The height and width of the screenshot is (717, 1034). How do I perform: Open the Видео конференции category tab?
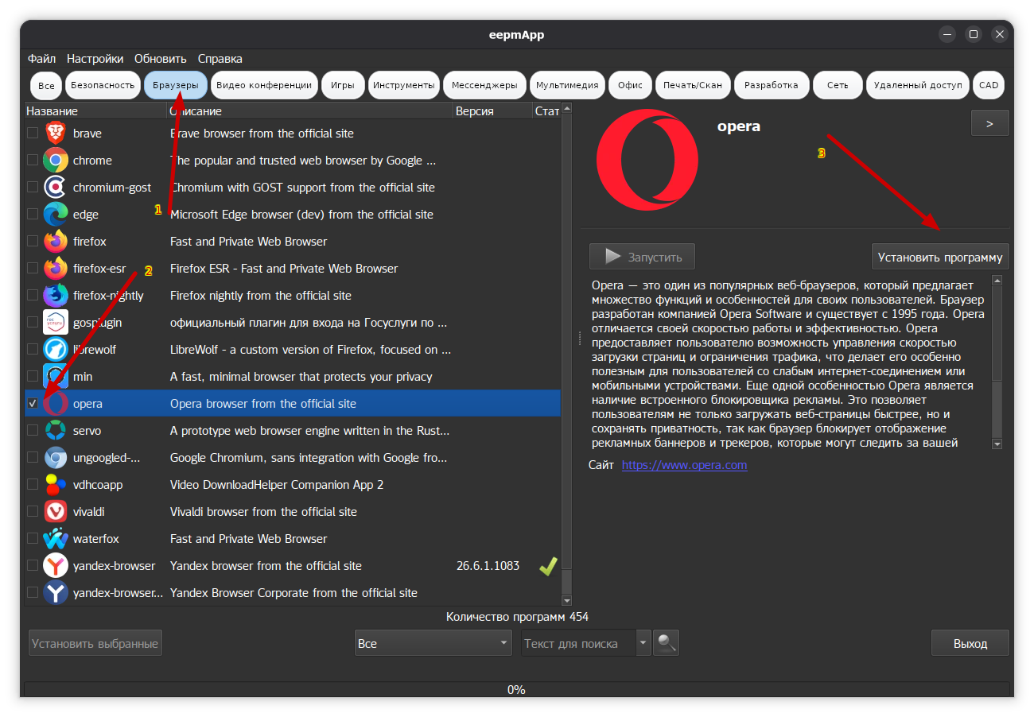coord(264,85)
